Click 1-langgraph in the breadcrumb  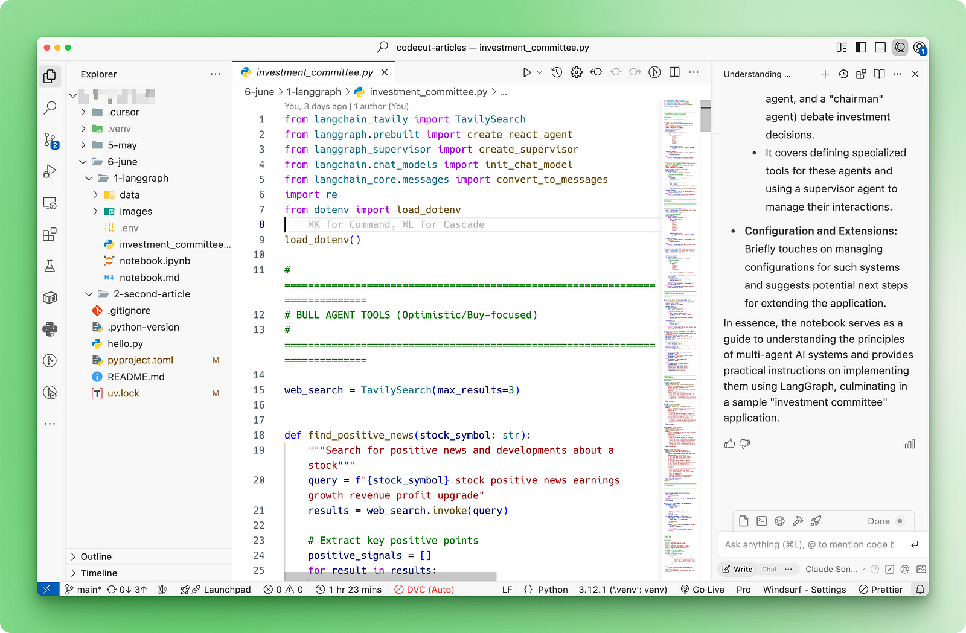point(313,92)
